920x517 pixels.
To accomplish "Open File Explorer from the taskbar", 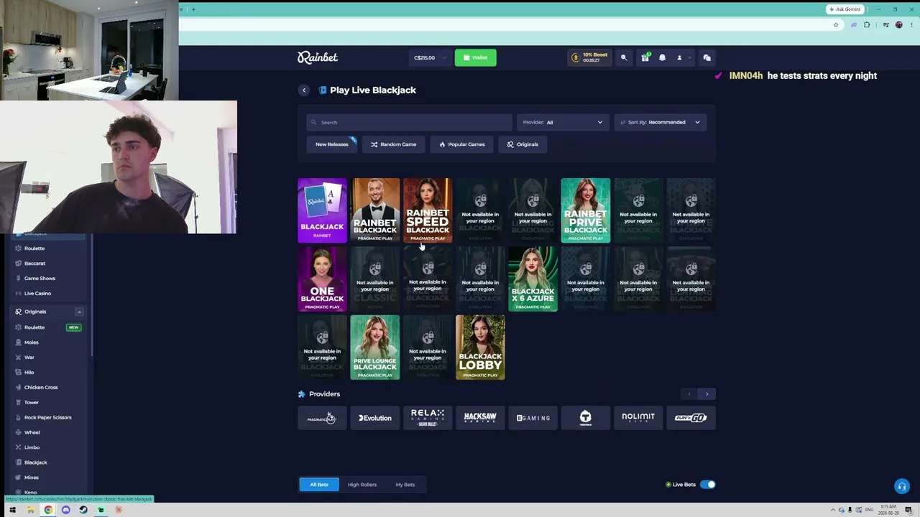I will point(30,510).
